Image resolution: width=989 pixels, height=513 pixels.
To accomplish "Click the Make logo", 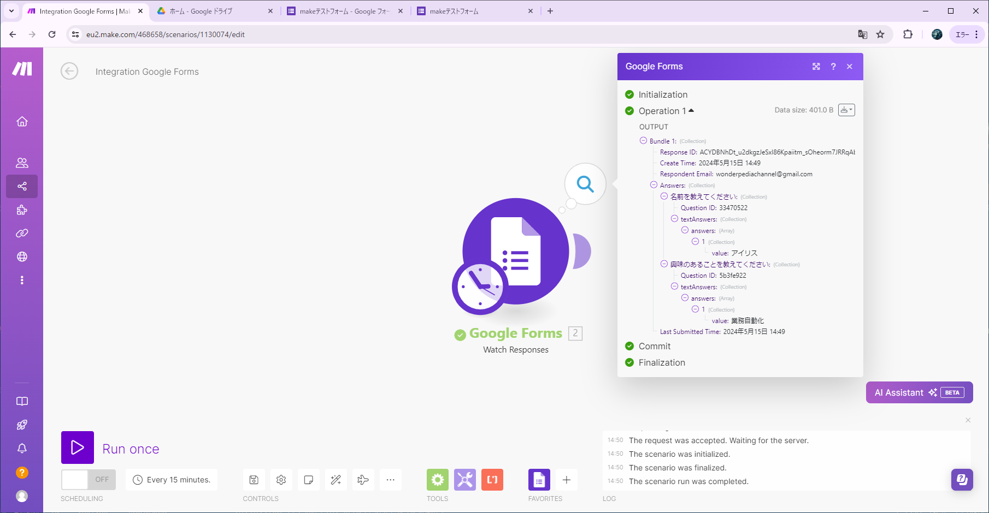I will 22,69.
